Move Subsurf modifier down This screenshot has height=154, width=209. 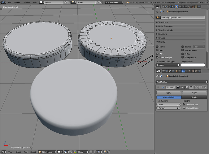(x=200, y=87)
